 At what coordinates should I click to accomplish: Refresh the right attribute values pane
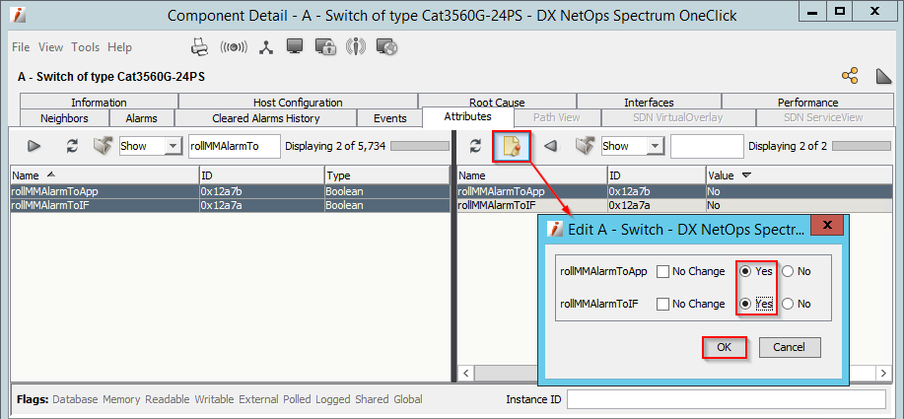[x=475, y=146]
